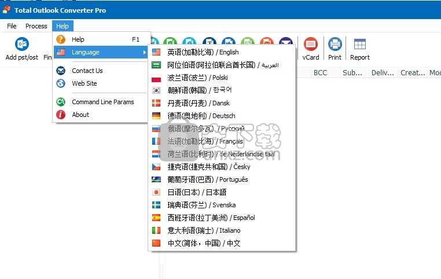This screenshot has width=441, height=279.
Task: Click the Report toolbar icon
Action: [360, 44]
